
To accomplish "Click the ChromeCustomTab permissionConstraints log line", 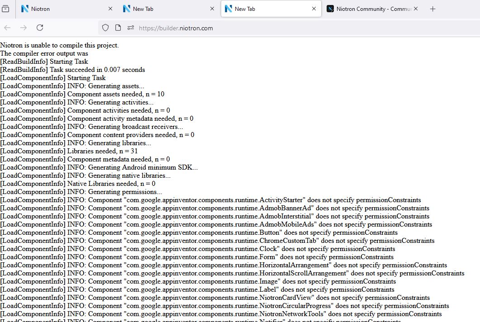I will pyautogui.click(x=217, y=241).
